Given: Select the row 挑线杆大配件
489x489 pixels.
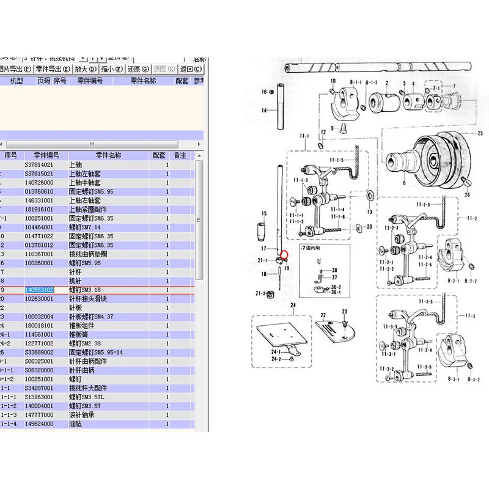Looking at the screenshot, I should point(97,388).
